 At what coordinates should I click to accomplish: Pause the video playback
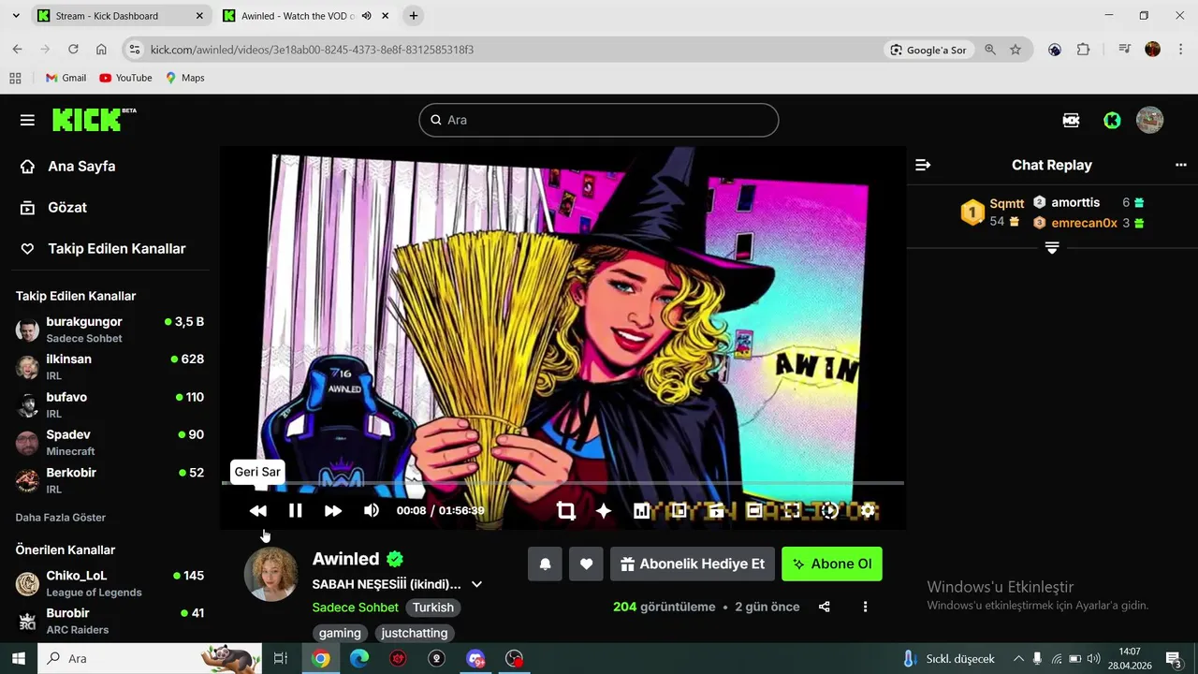click(x=295, y=510)
